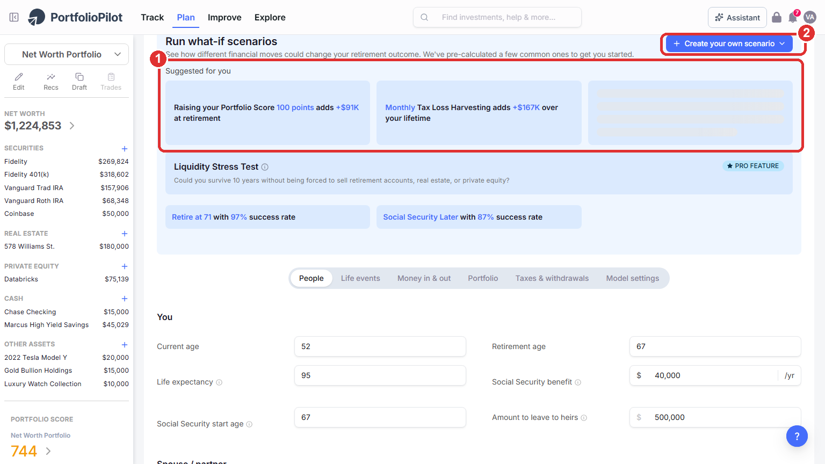
Task: Add a new Other Assets item
Action: coord(125,345)
